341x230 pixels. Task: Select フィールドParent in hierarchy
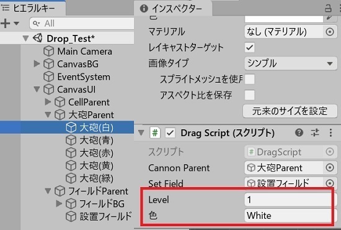point(99,191)
